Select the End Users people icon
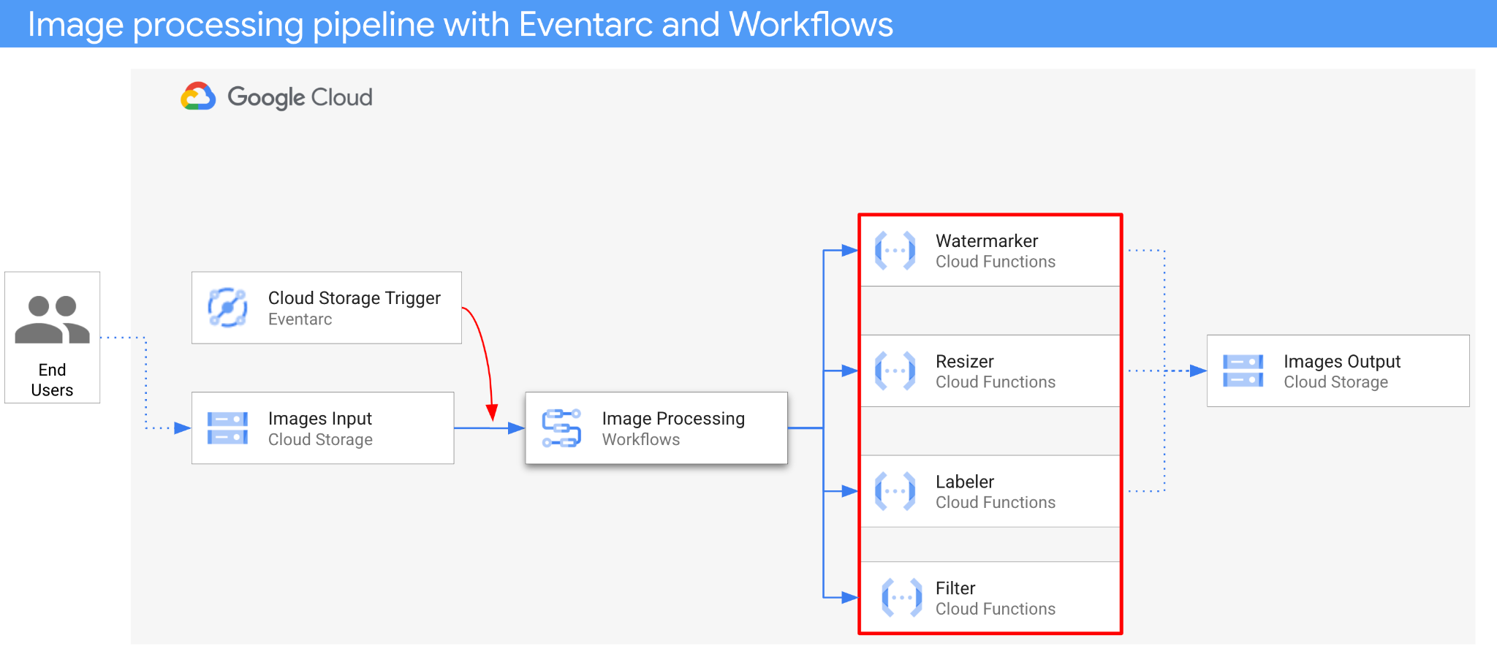1497x657 pixels. click(x=52, y=319)
